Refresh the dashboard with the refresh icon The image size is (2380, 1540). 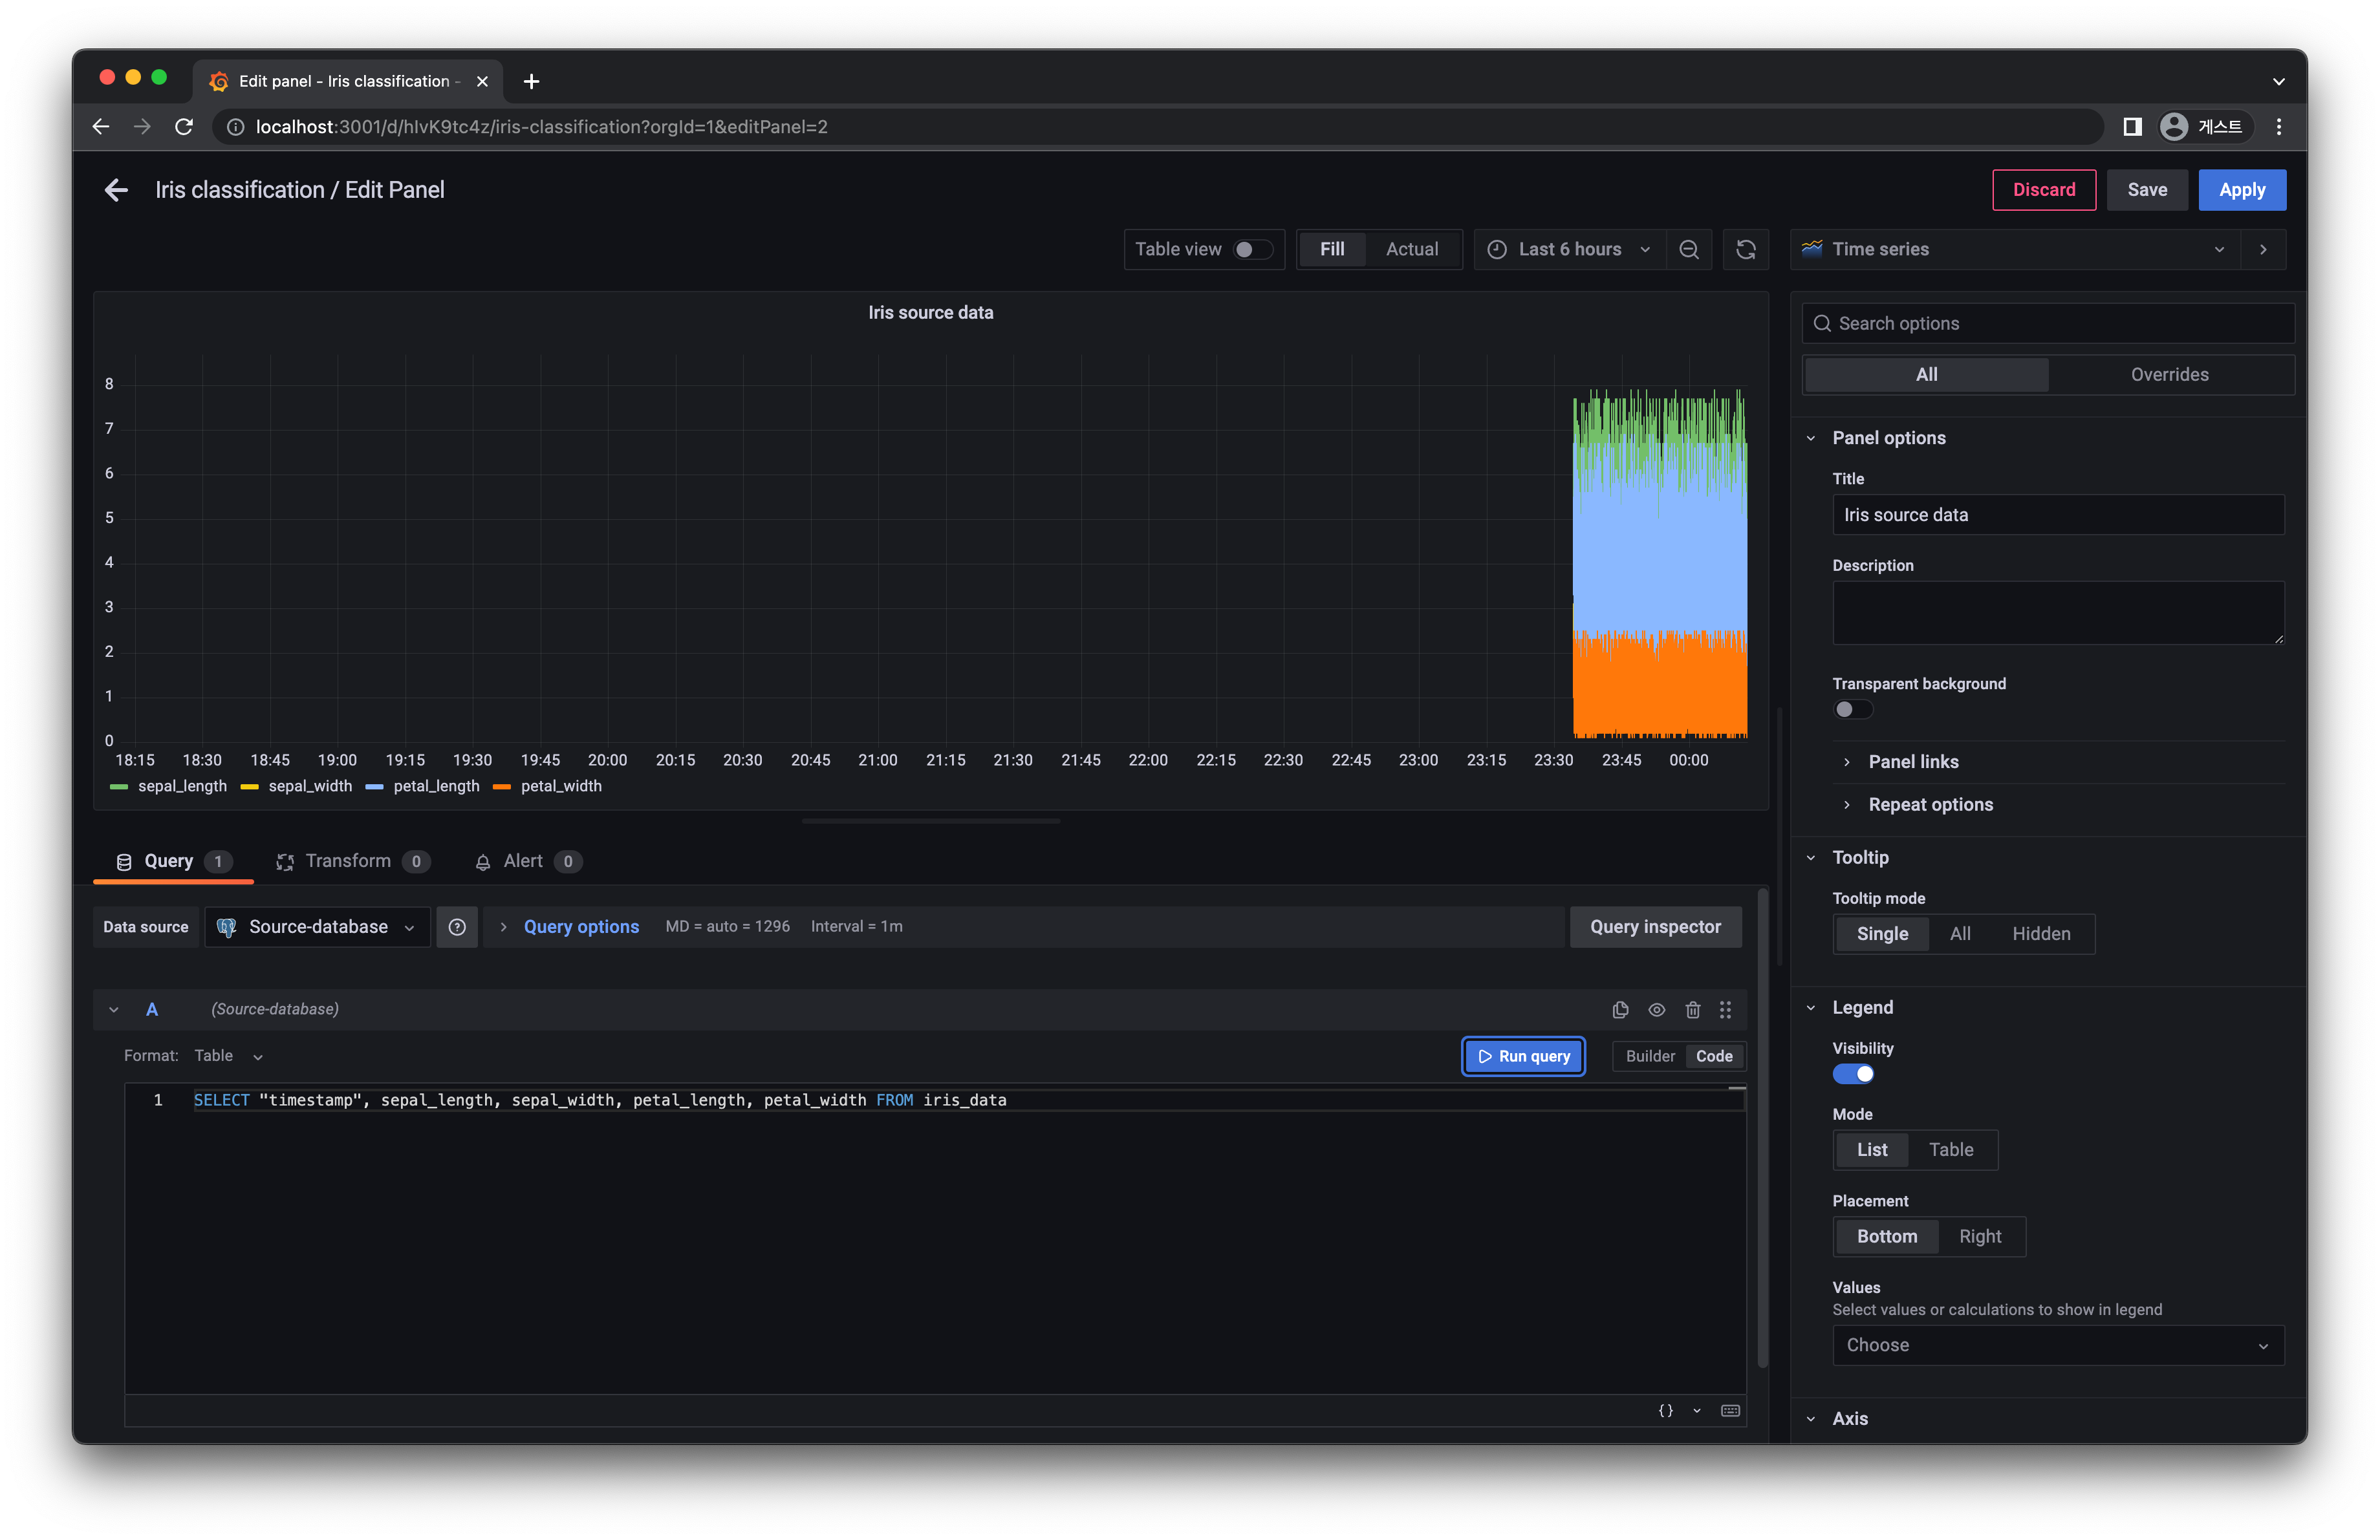click(1746, 250)
